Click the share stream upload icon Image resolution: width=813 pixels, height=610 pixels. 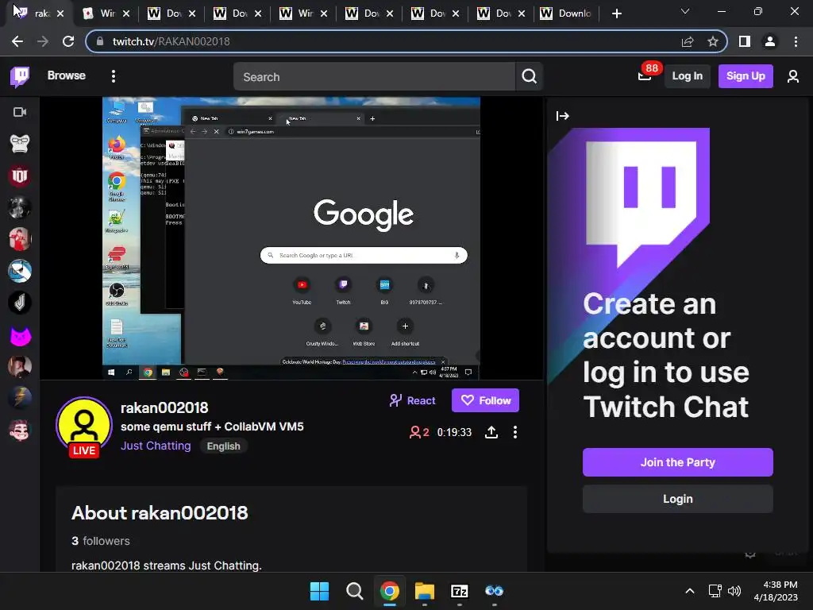tap(491, 432)
